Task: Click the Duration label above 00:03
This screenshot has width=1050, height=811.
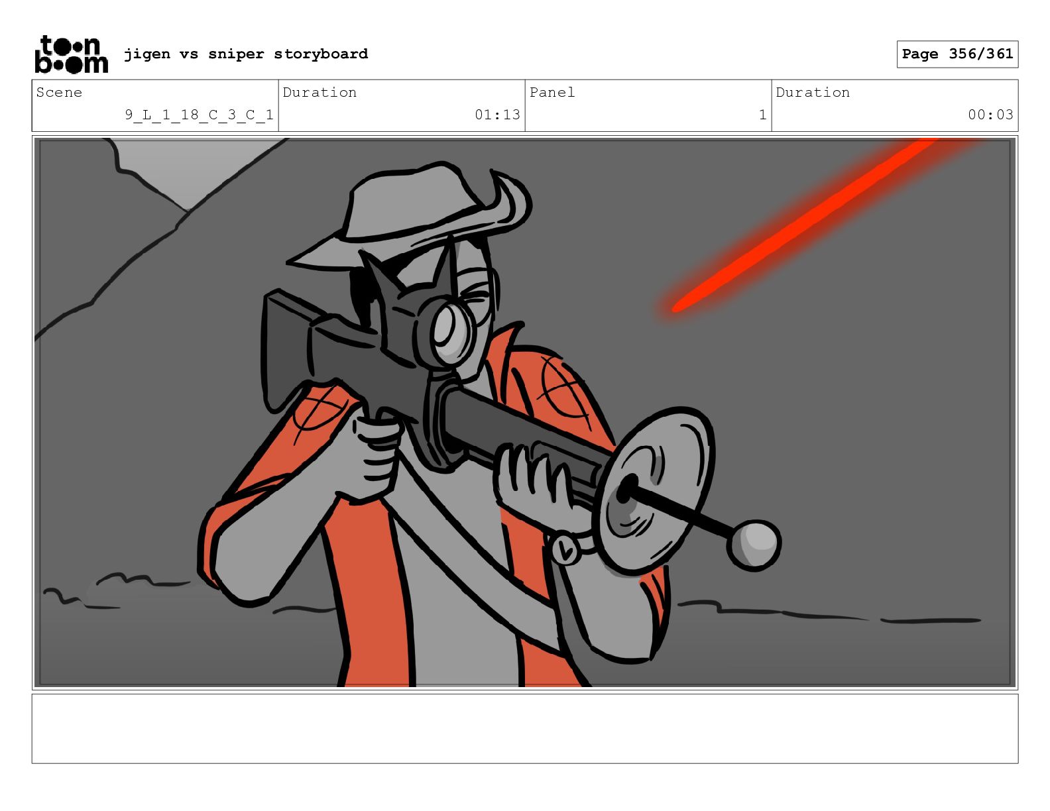Action: pos(813,92)
